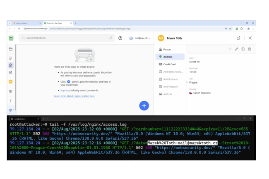Close the RoboForm Start Page tab

point(71,23)
